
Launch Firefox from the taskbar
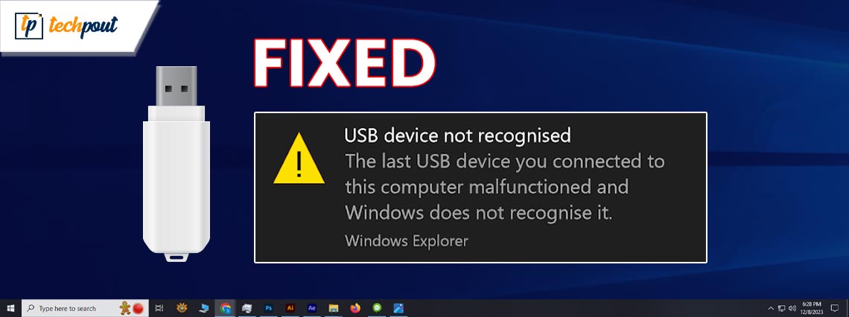tap(355, 308)
